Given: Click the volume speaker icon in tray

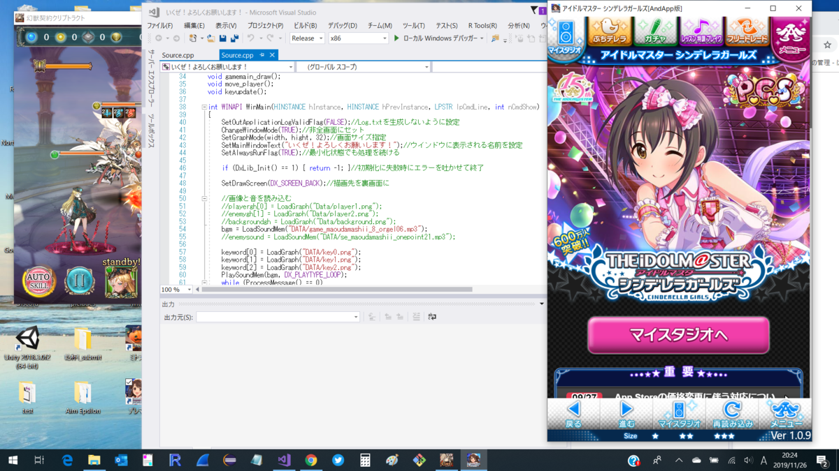Looking at the screenshot, I should [x=749, y=460].
